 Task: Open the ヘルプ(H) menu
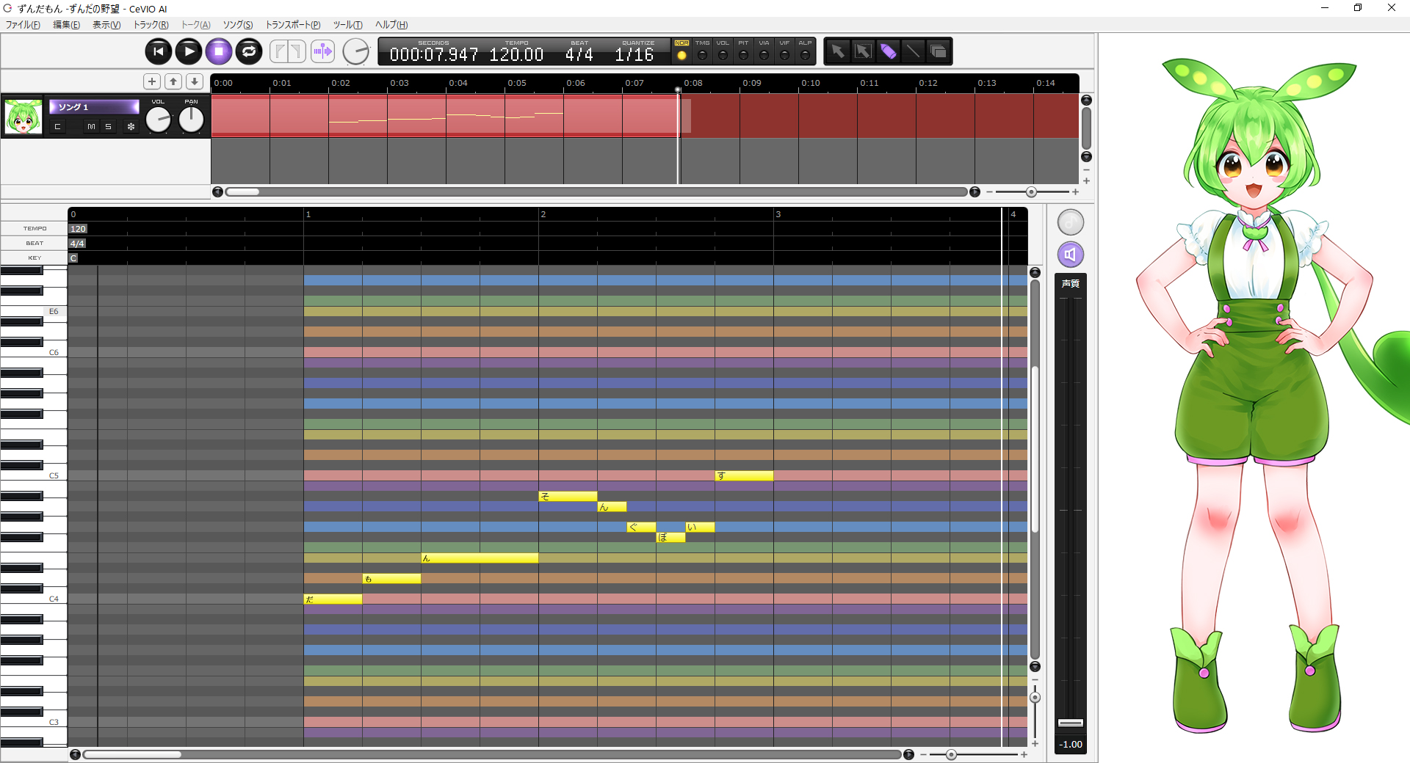coord(391,25)
